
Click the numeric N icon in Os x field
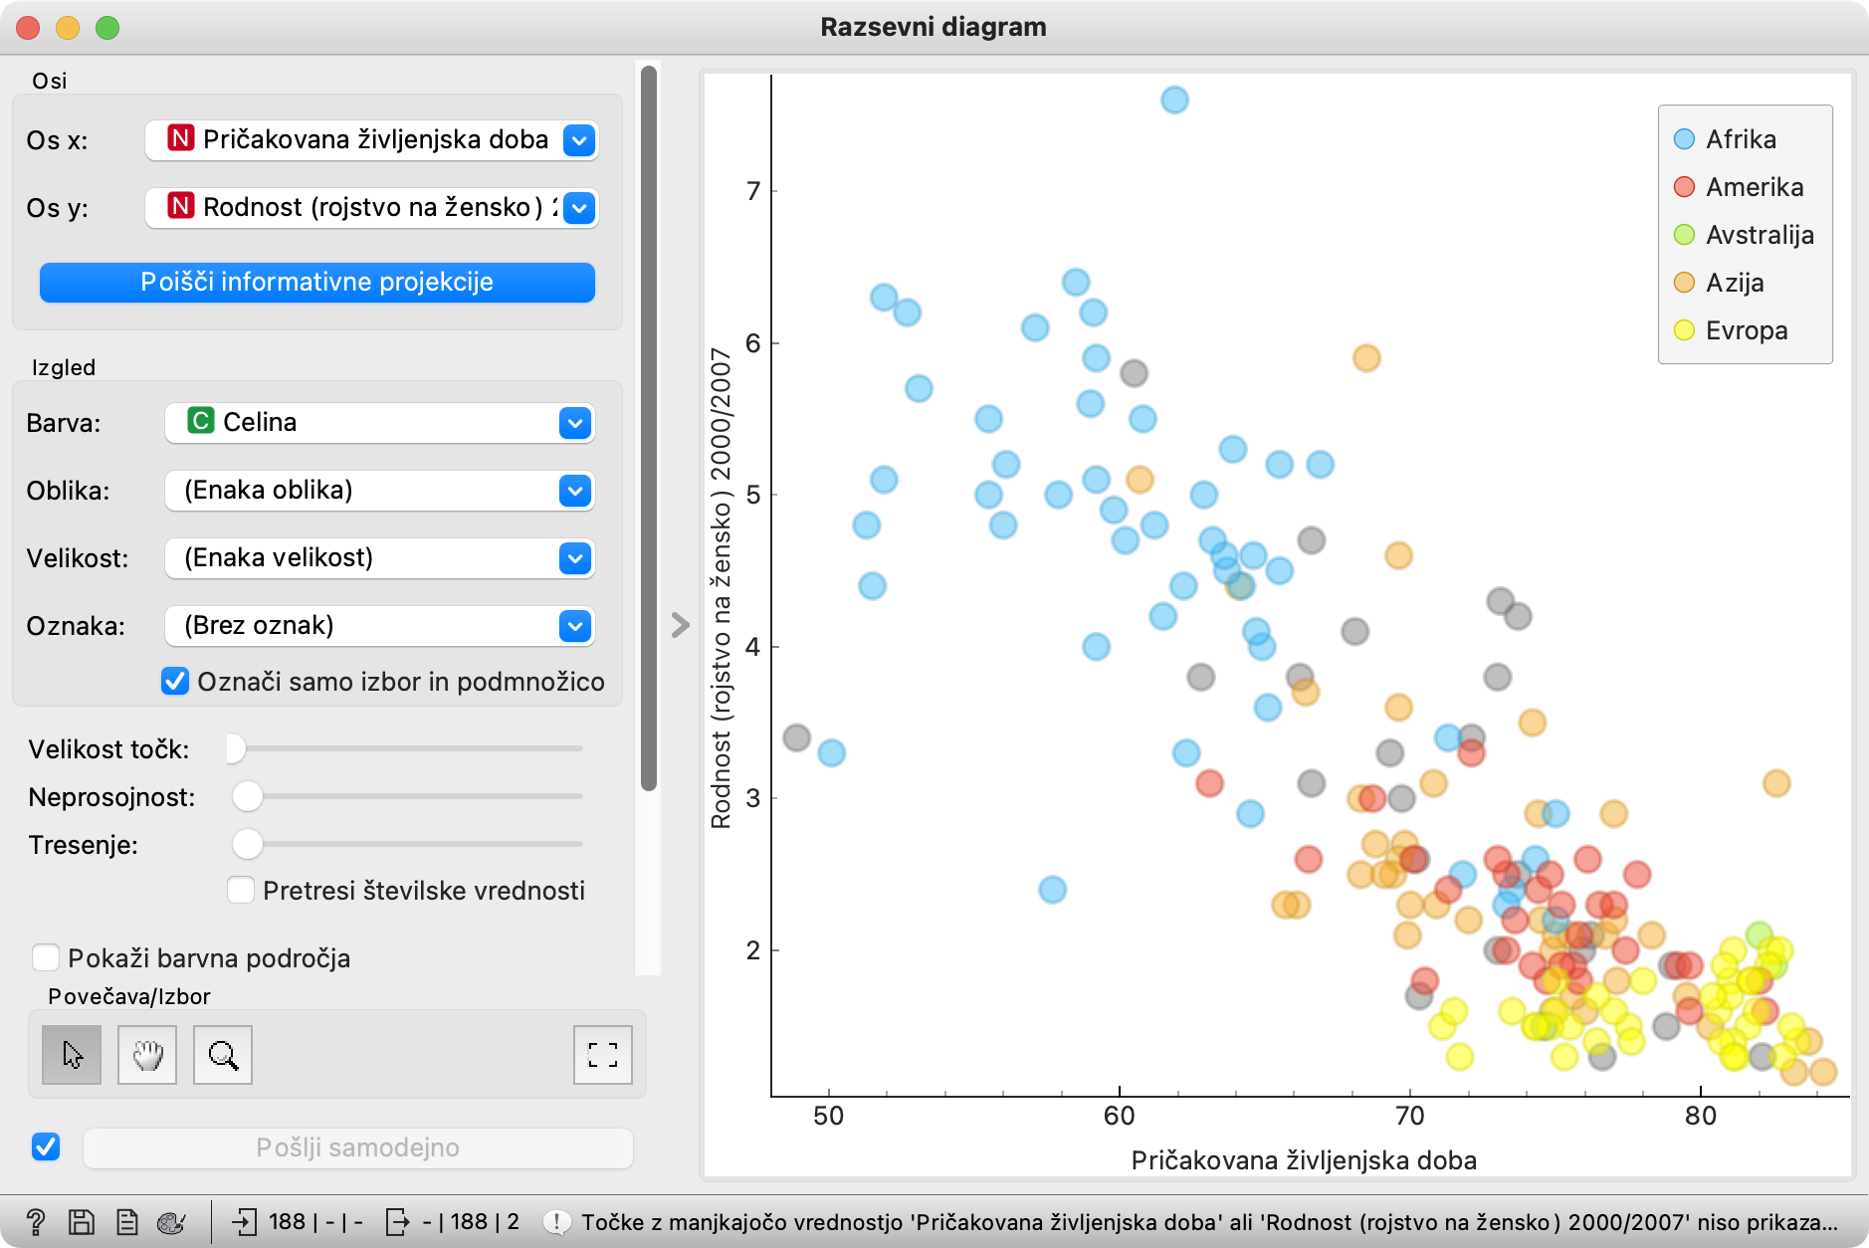(180, 138)
